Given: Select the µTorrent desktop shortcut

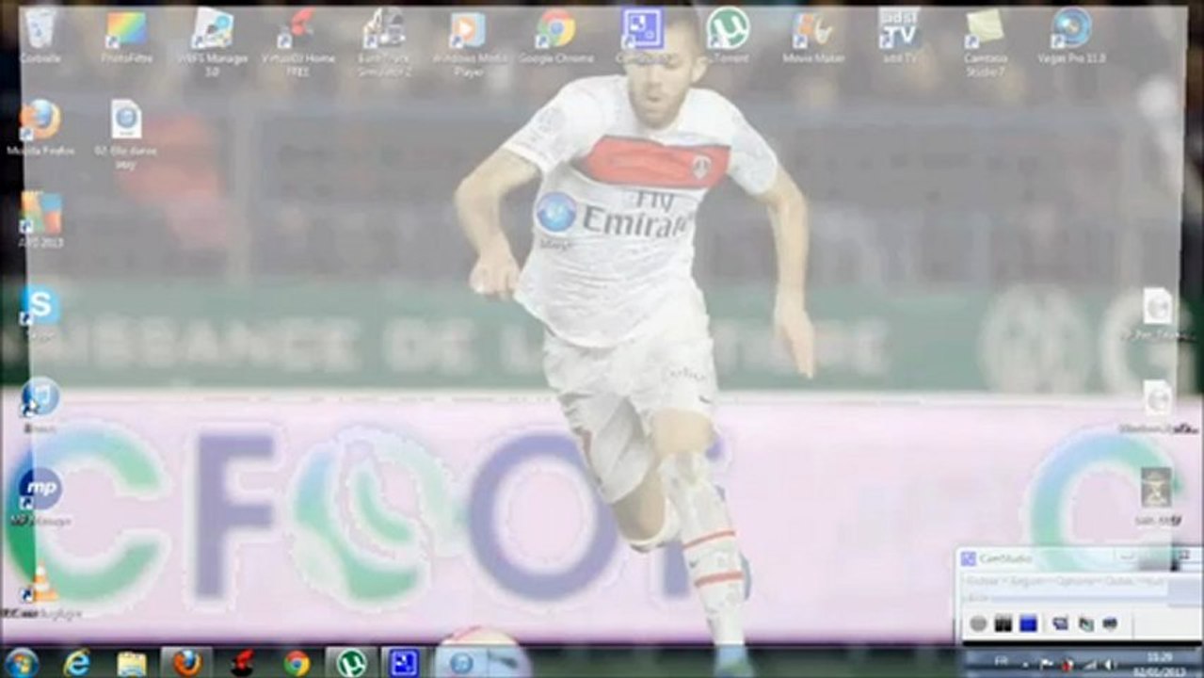Looking at the screenshot, I should [x=728, y=37].
